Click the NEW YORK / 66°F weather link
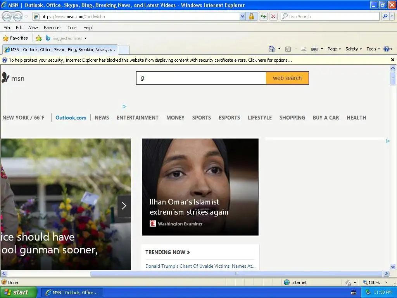 [x=23, y=118]
